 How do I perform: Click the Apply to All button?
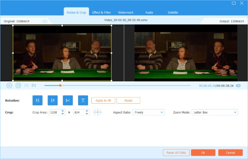click(103, 100)
